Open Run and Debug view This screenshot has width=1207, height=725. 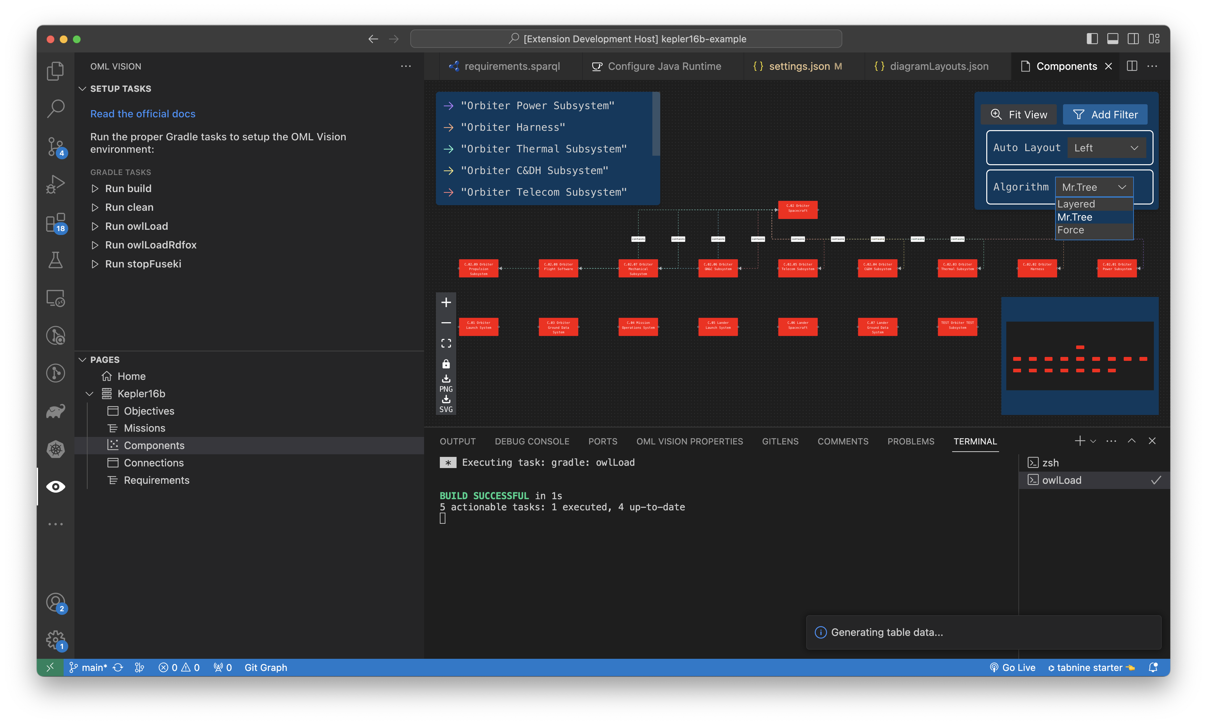coord(55,184)
